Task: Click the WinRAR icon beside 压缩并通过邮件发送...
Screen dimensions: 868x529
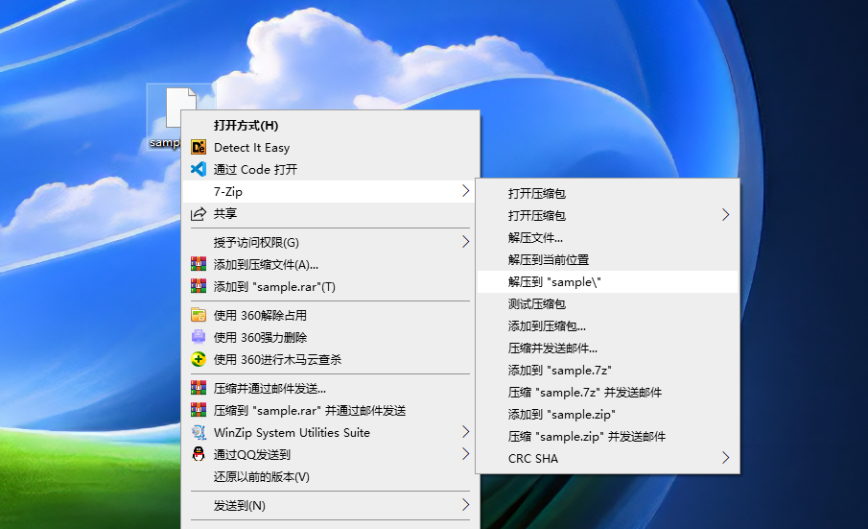Action: pos(199,388)
